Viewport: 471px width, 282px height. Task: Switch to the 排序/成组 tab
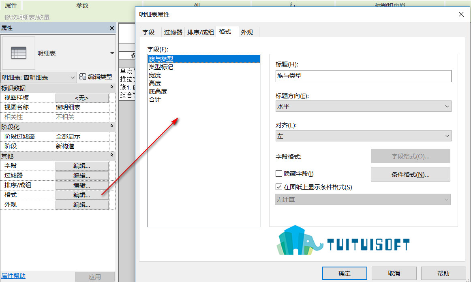200,32
